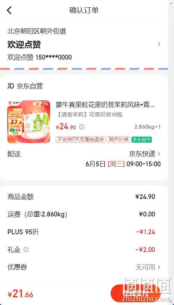Click the JD logo by 京东自营
174x305 pixels.
tap(11, 86)
